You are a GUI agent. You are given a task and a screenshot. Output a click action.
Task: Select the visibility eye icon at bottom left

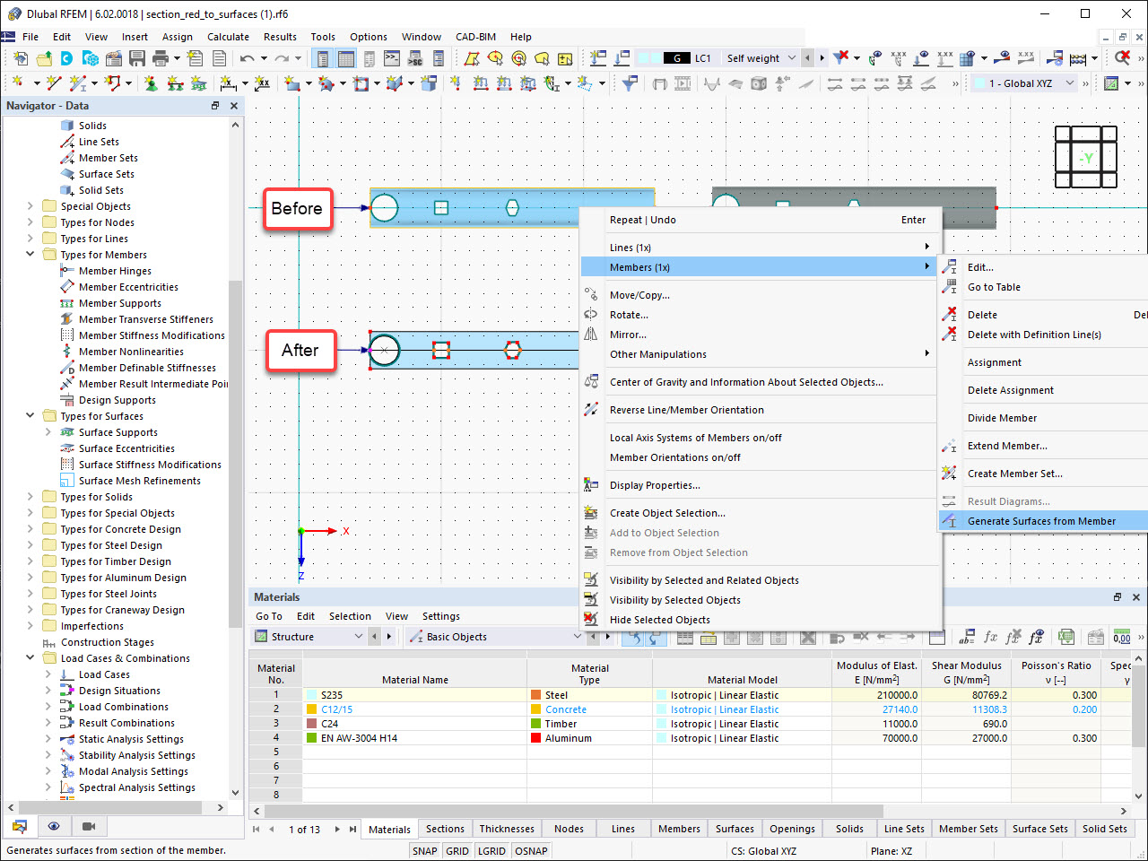click(x=52, y=826)
